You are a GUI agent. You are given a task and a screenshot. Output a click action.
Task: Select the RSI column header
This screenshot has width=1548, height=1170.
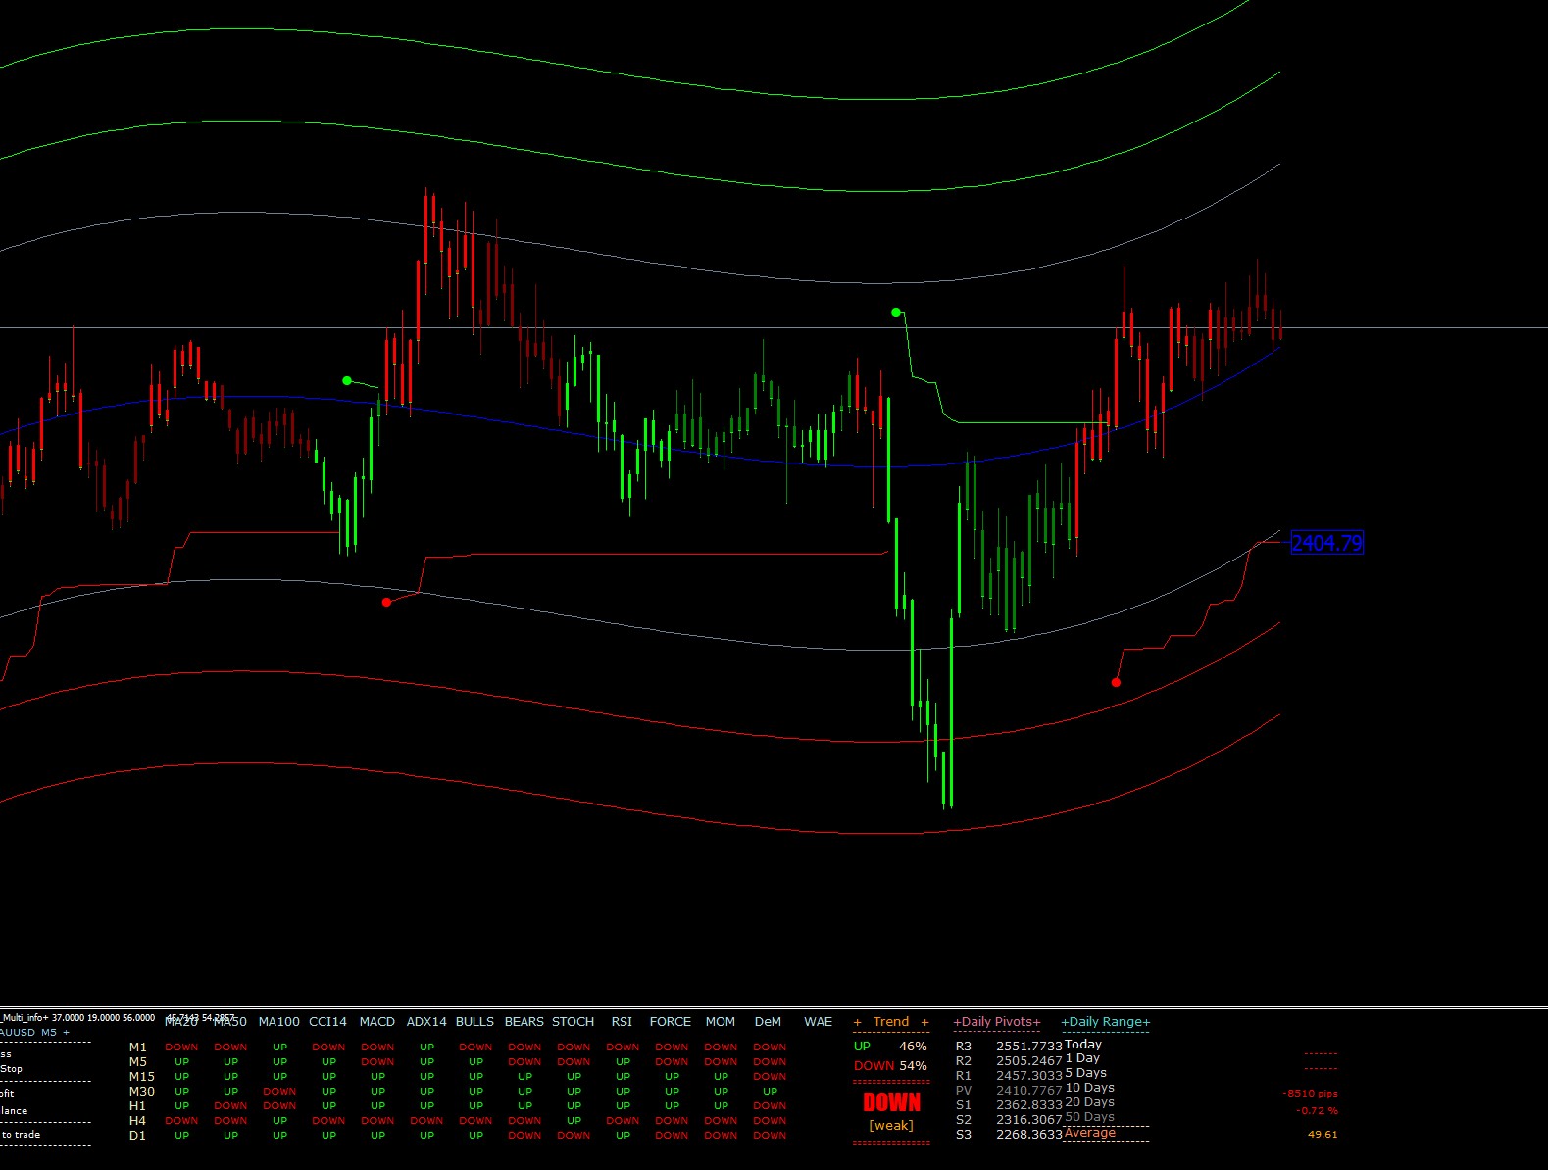pyautogui.click(x=623, y=1022)
